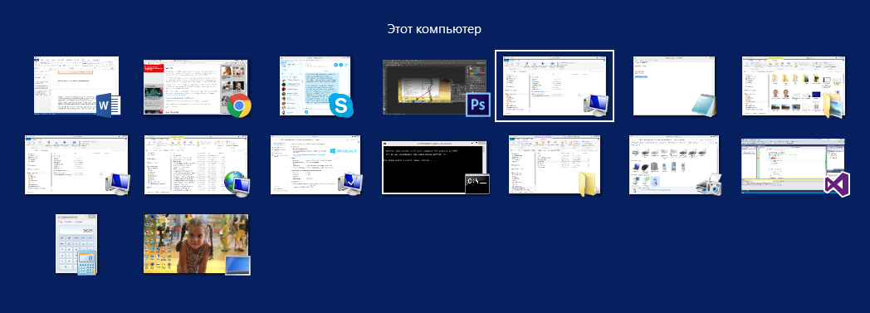
Task: Select the folder window with closed yellow folder
Action: tap(555, 164)
